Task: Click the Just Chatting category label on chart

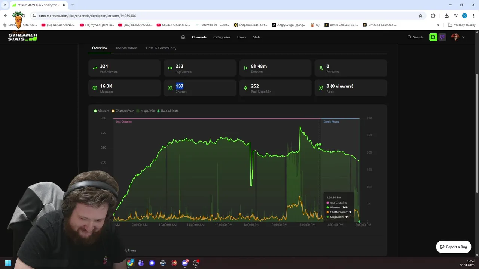Action: [124, 122]
